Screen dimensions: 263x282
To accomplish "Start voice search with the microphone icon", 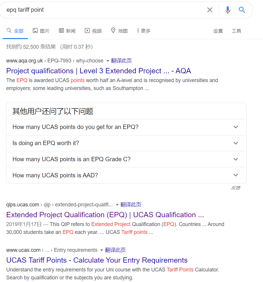I will (228, 10).
